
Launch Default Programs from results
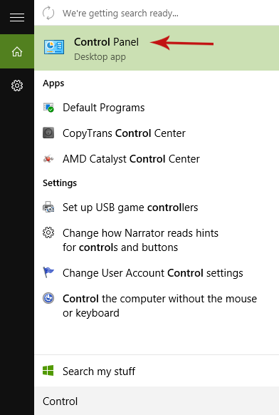(157, 108)
